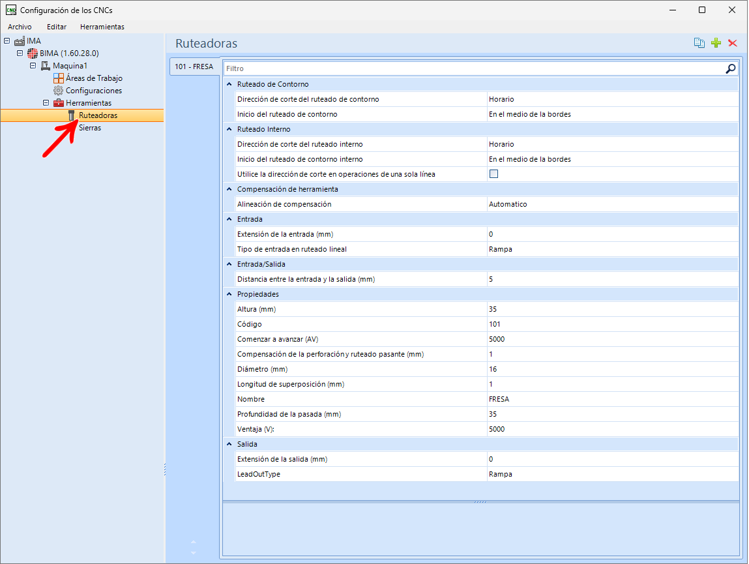Select the 101 - FRESA tab
Viewport: 749px width, 564px height.
(194, 67)
